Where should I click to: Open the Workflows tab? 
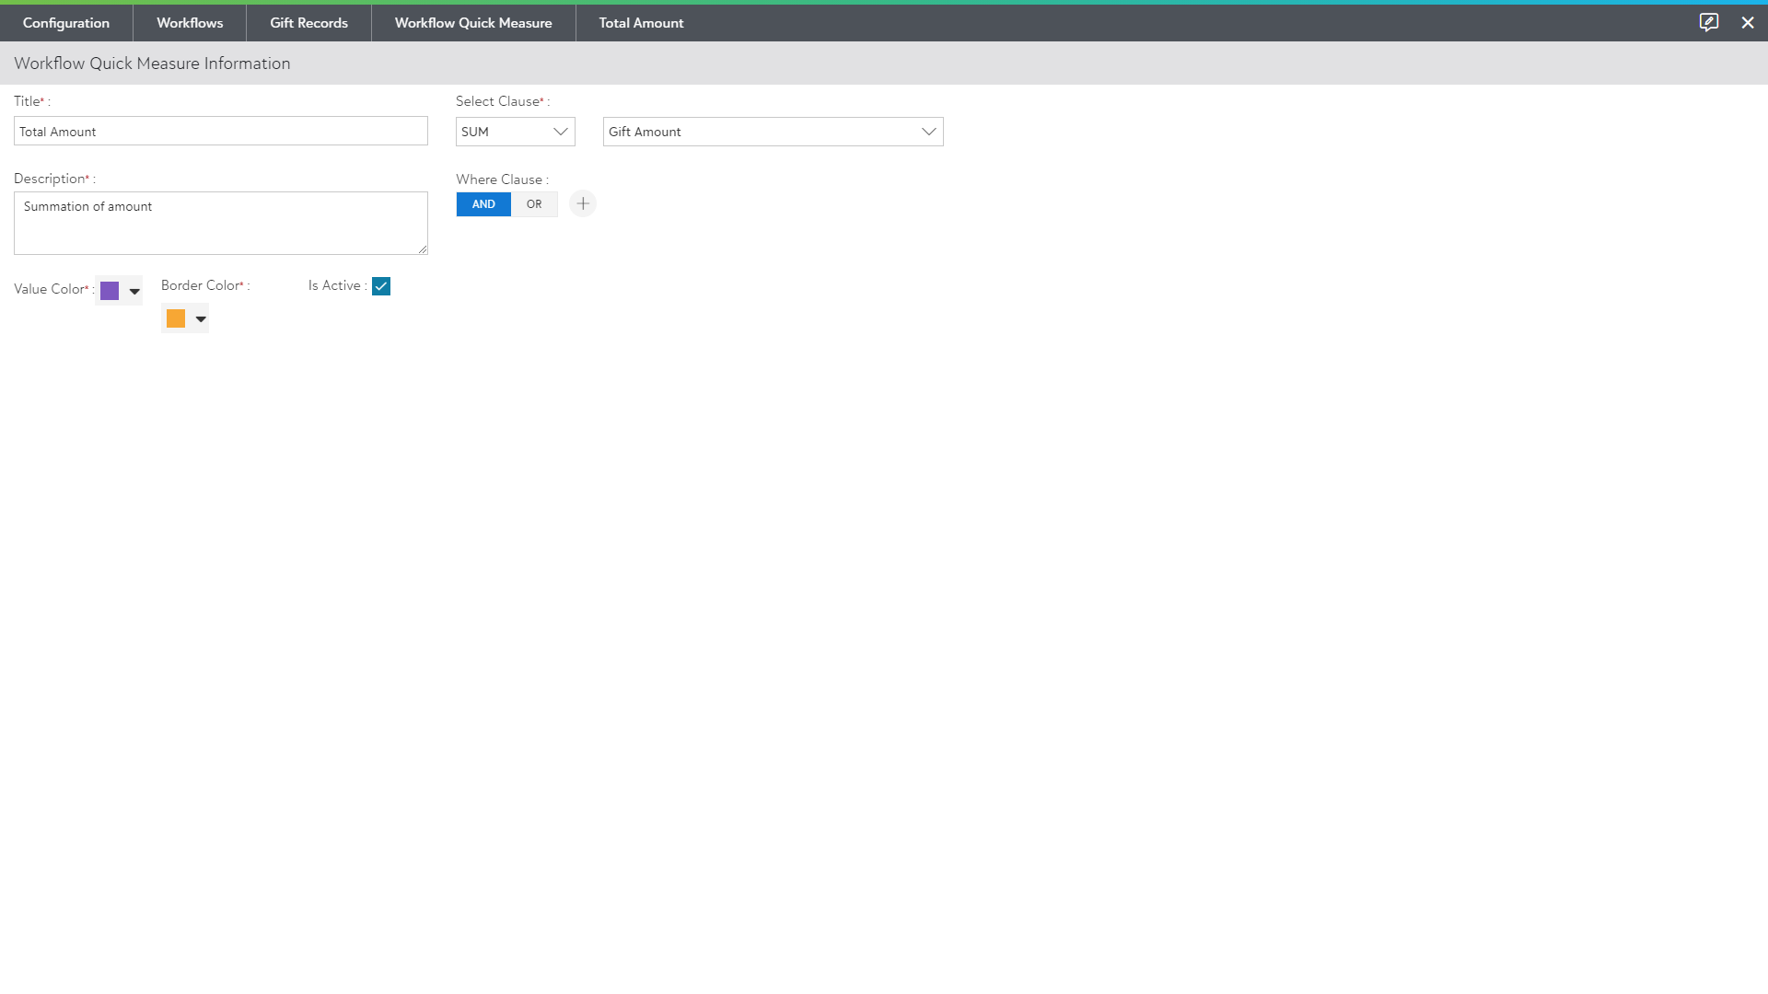click(190, 23)
